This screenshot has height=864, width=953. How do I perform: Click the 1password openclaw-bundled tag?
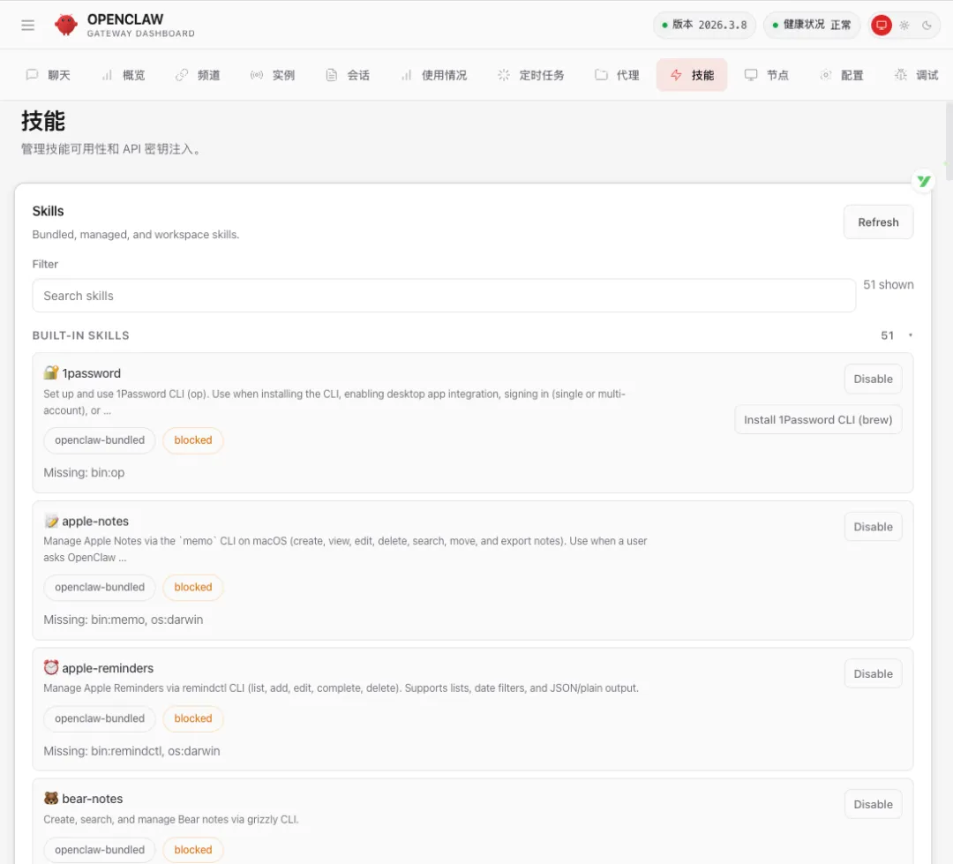(100, 440)
